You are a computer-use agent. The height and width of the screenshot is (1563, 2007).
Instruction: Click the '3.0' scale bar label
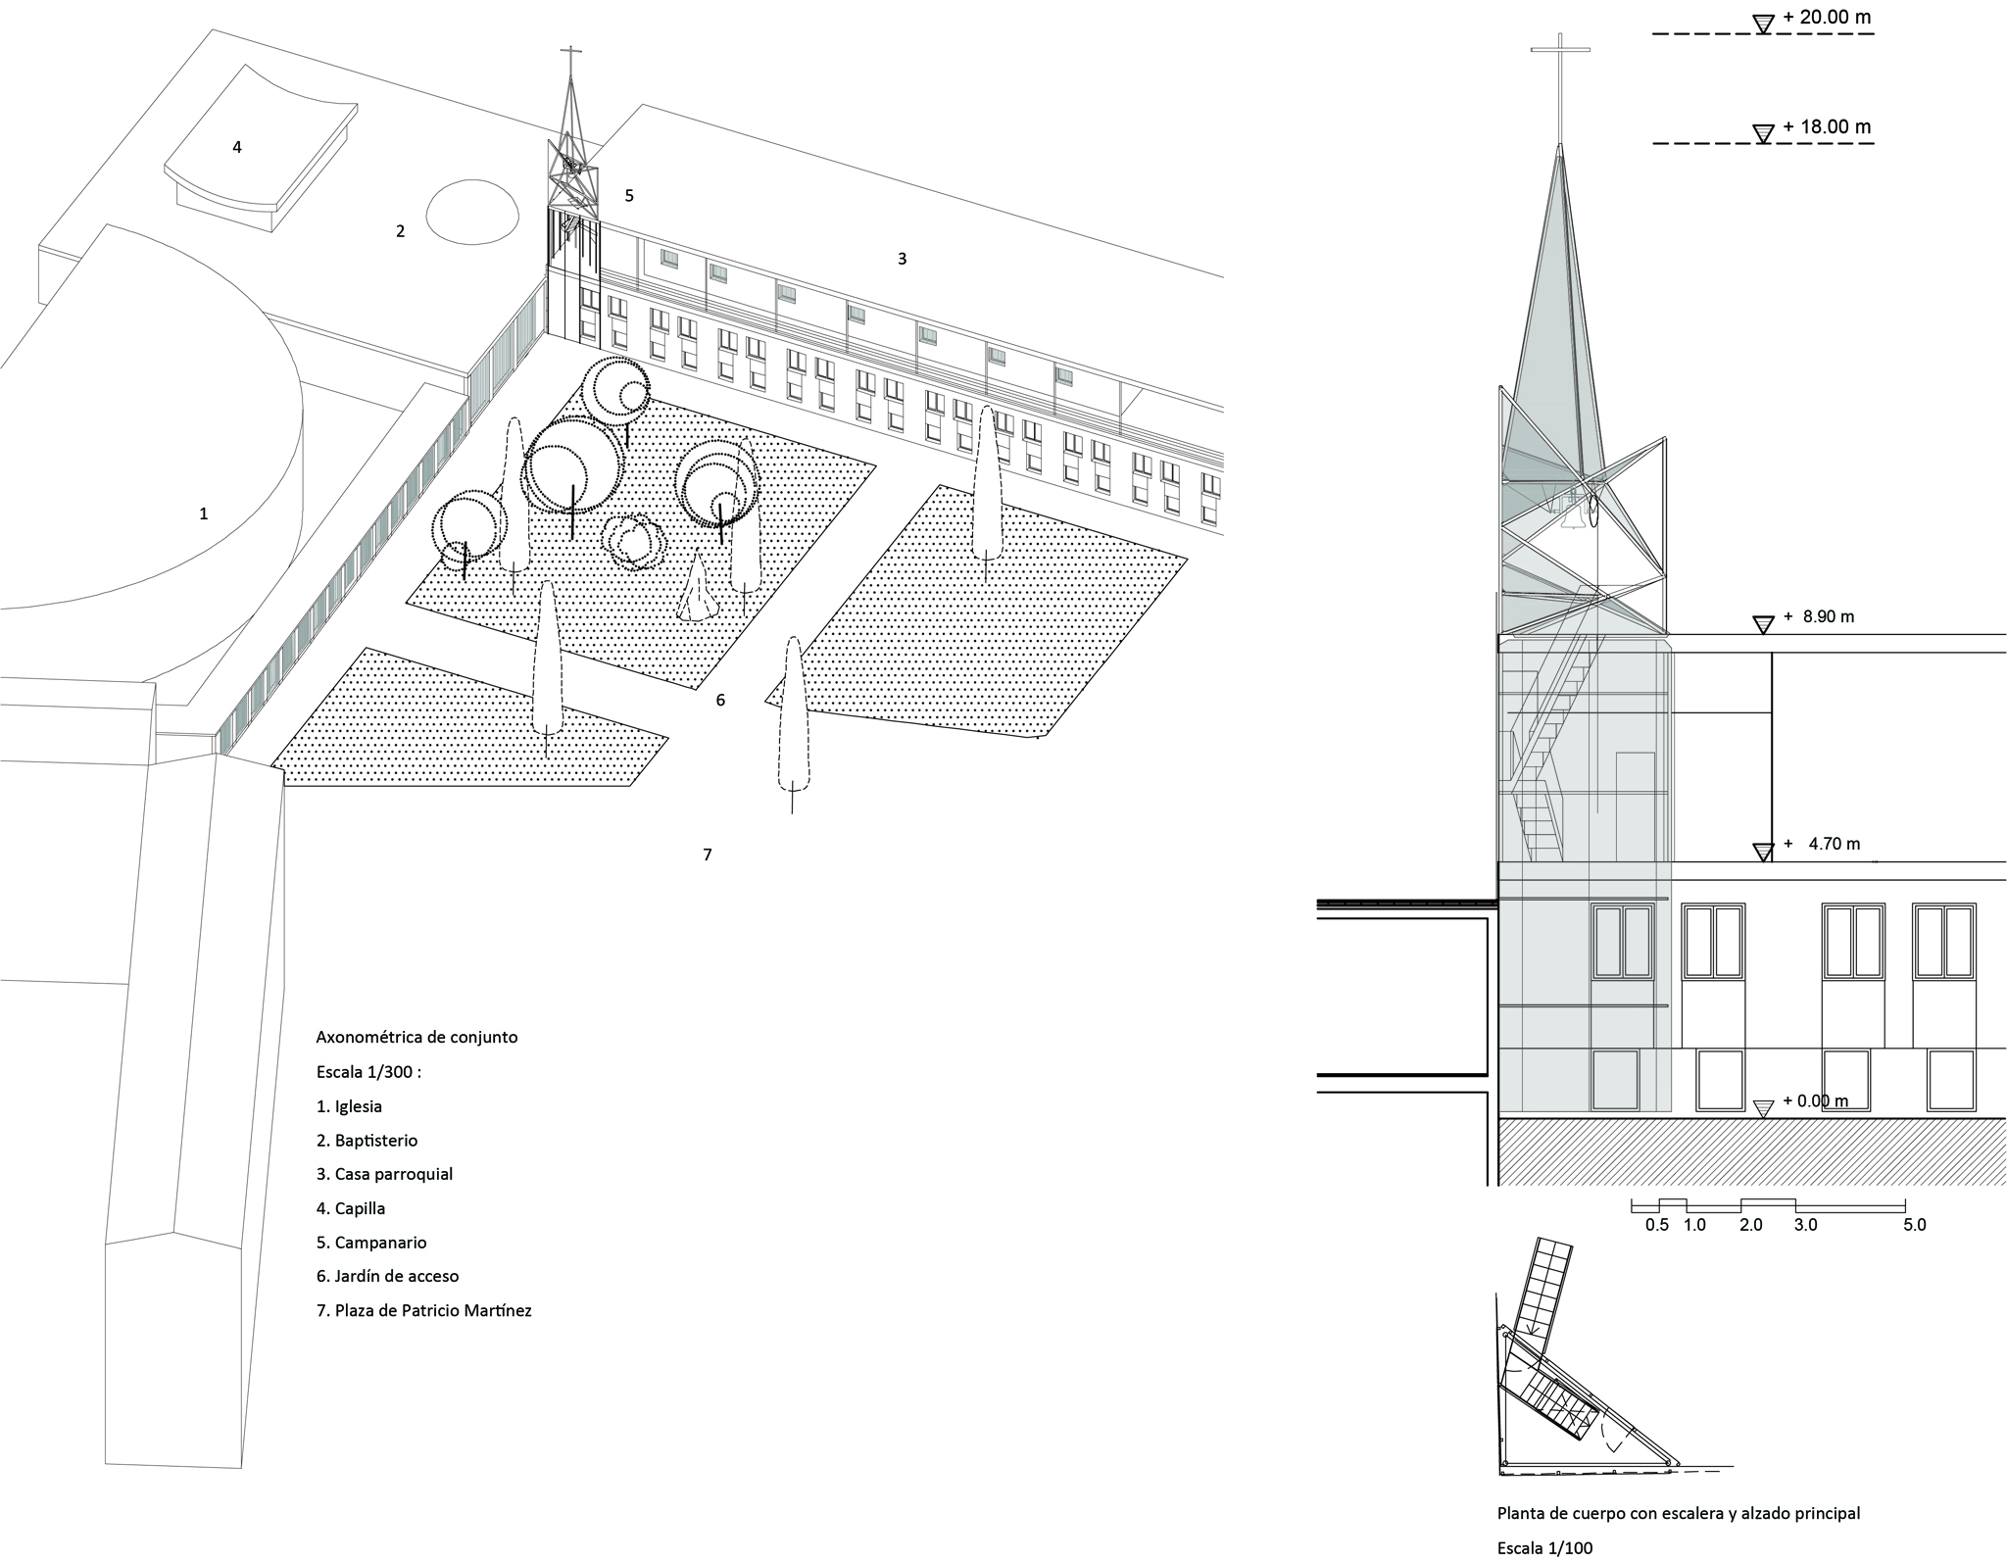pyautogui.click(x=1806, y=1225)
